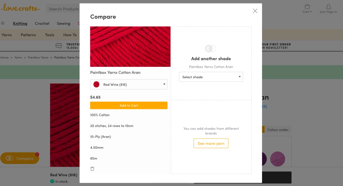Close the Compare dialog with X icon
343x186 pixels.
(255, 11)
